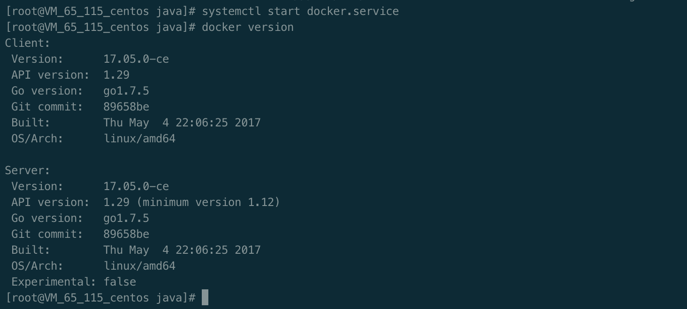Click the Server OS/Arch linux/amd64 value
This screenshot has width=687, height=309.
139,266
